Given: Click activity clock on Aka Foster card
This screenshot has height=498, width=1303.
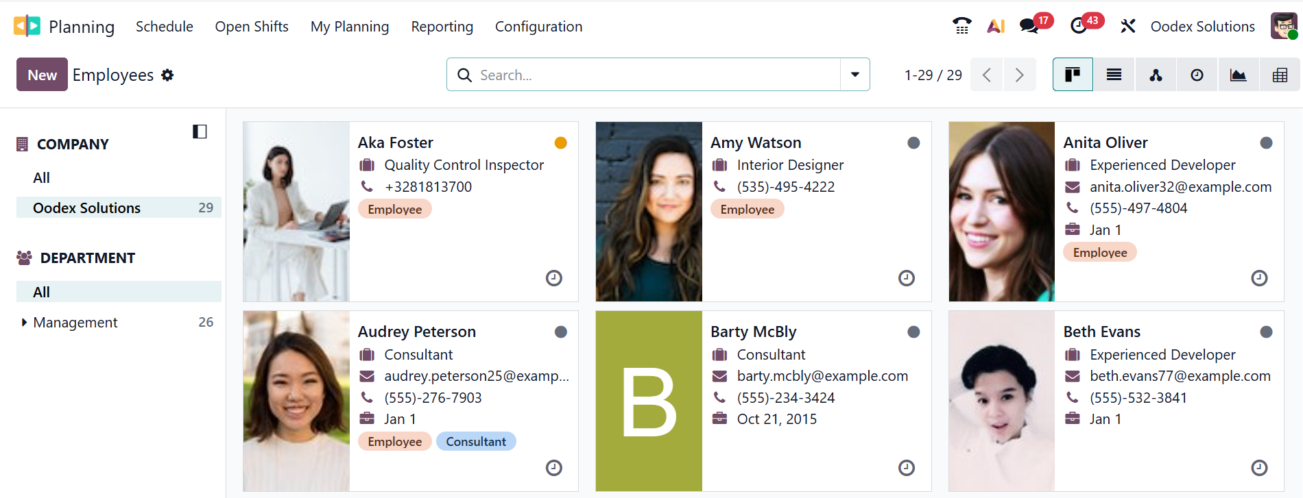Looking at the screenshot, I should 553,278.
